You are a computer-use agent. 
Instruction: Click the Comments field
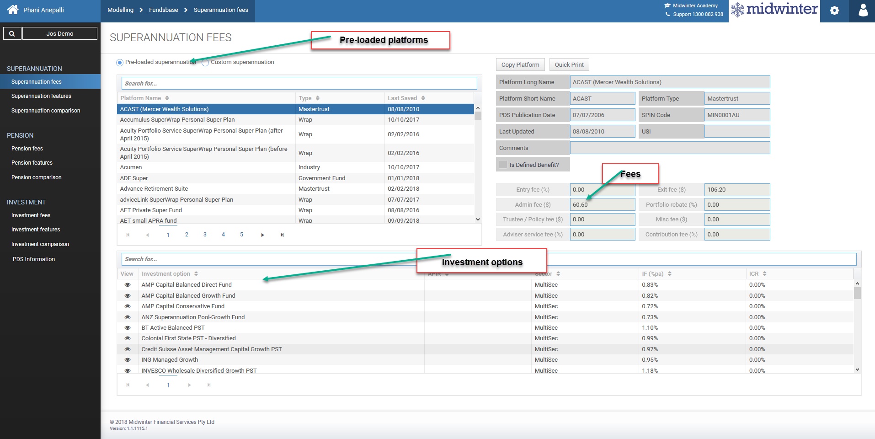pos(670,148)
